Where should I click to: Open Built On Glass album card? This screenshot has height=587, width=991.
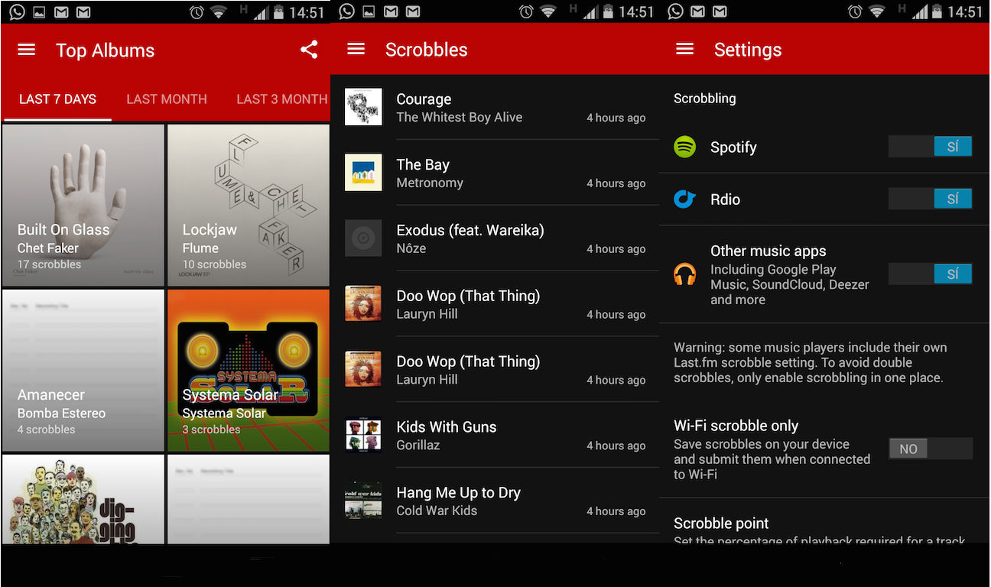[x=83, y=206]
